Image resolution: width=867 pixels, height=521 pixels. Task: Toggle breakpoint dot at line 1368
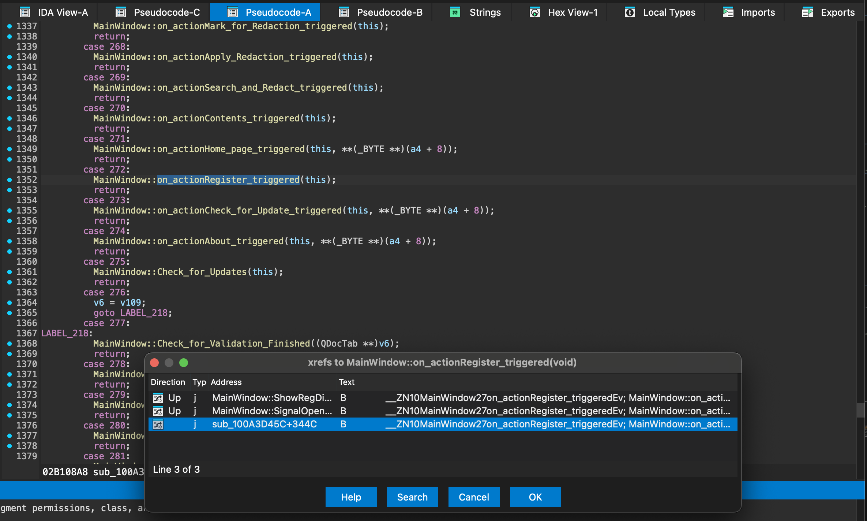pyautogui.click(x=10, y=344)
